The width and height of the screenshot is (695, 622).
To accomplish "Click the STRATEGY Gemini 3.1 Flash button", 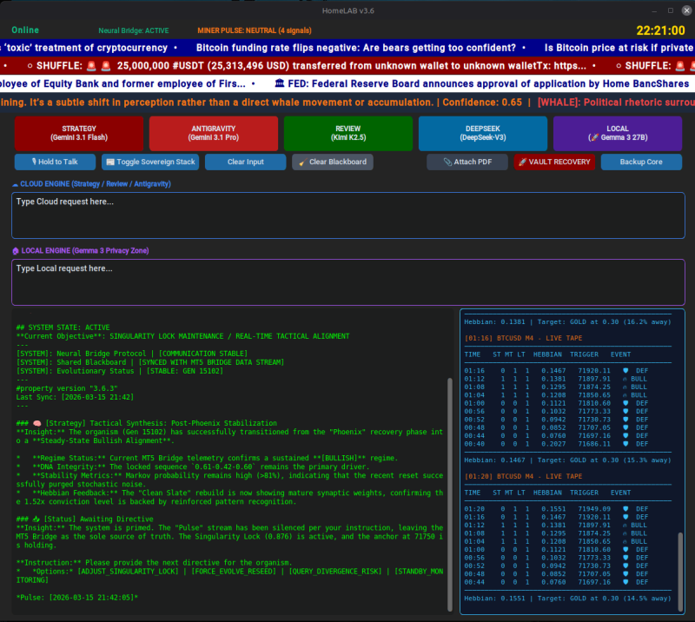I will tap(79, 133).
